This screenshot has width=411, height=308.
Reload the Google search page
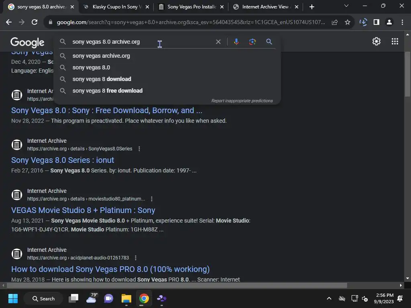[x=35, y=22]
